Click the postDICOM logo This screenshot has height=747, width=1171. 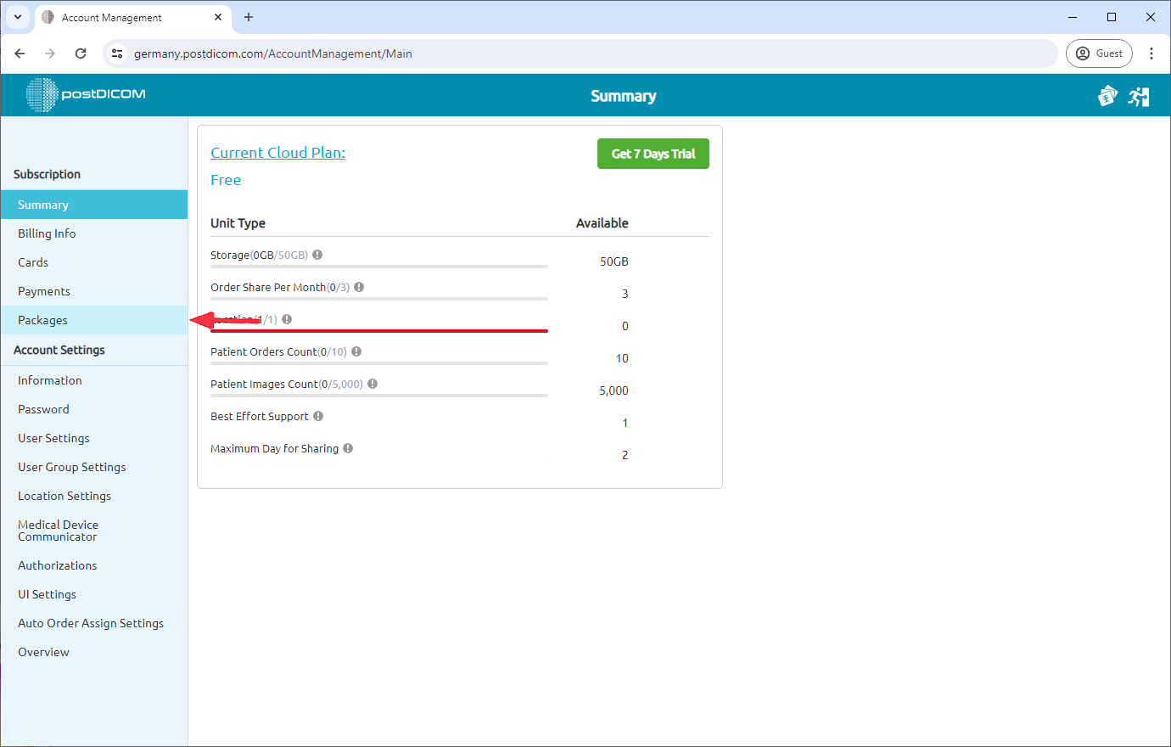(x=85, y=95)
